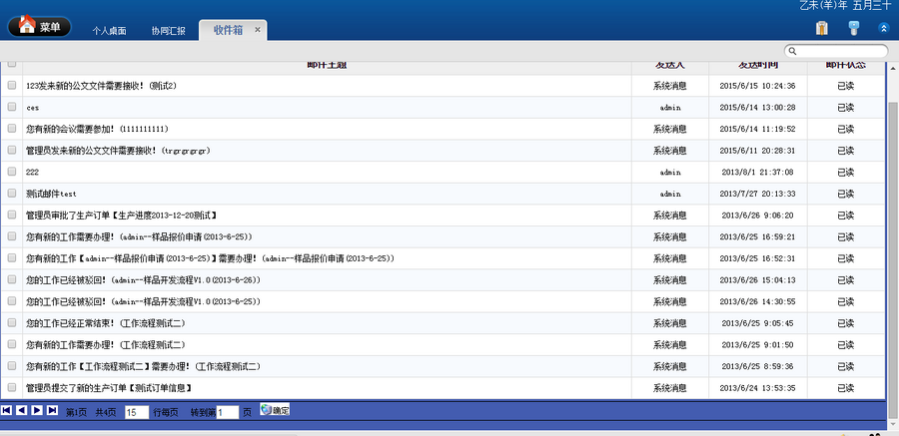The image size is (899, 436).
Task: Click send time 2013/7/27 20:13:33
Action: coord(757,194)
